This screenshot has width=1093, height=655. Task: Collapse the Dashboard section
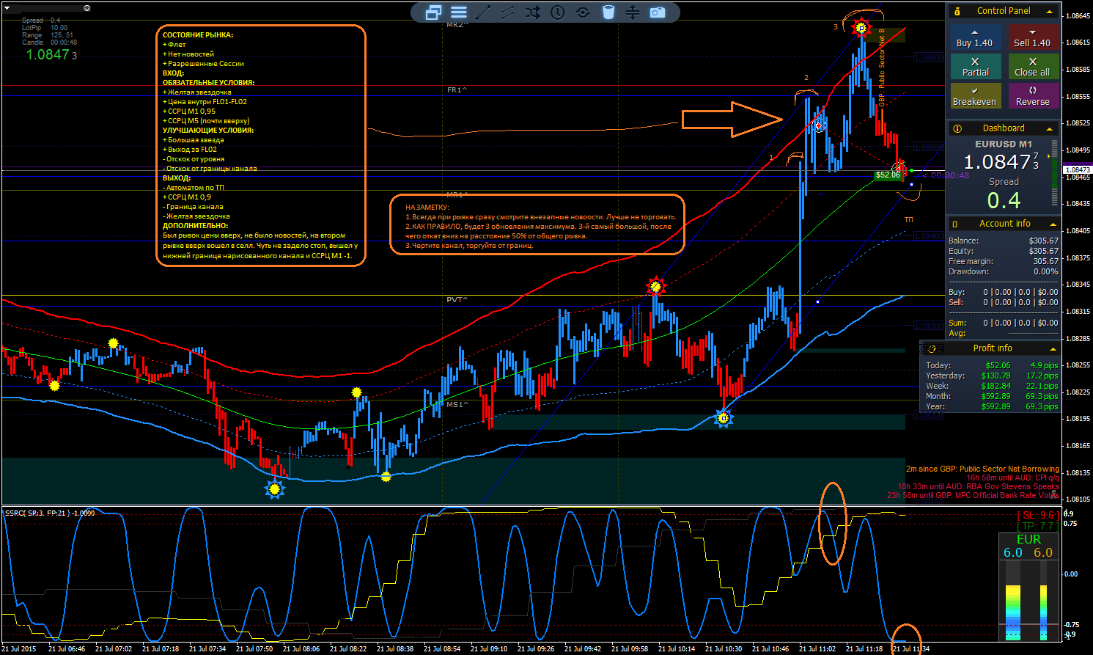tap(1050, 128)
